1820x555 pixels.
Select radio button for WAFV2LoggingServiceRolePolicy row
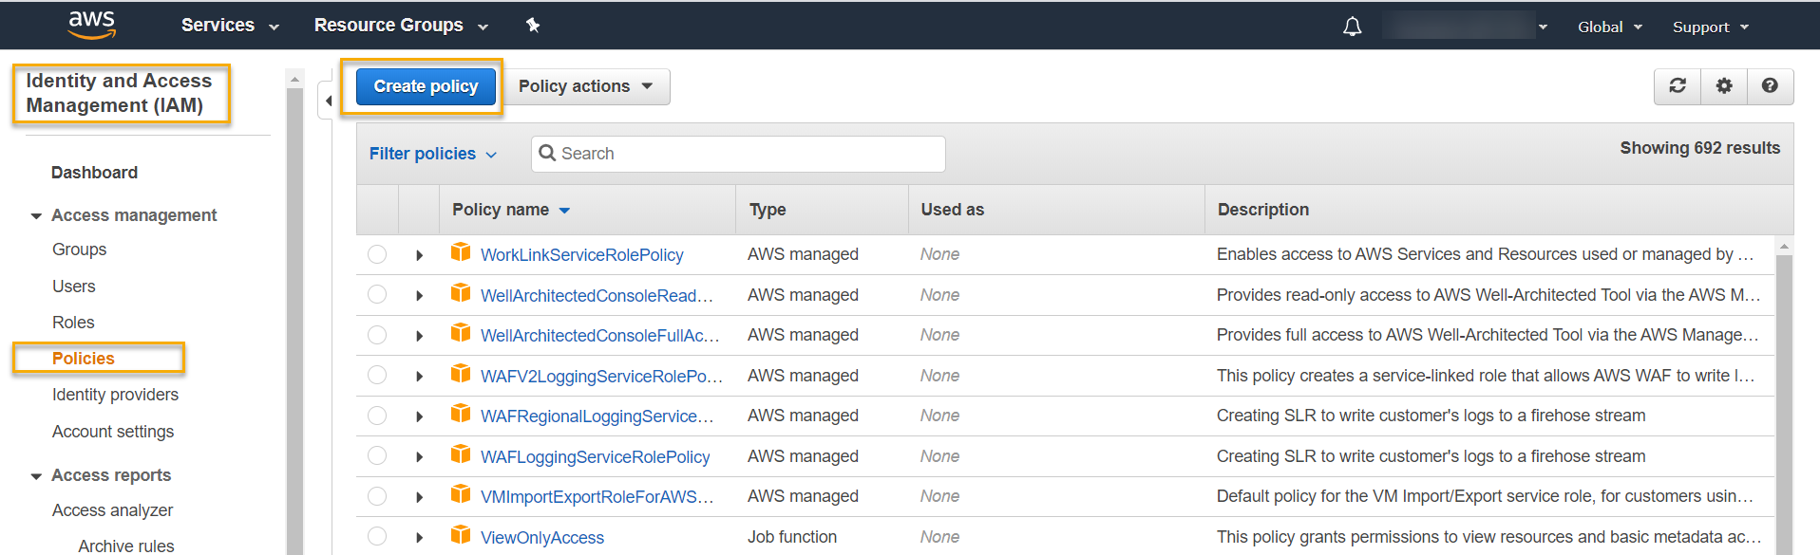[x=377, y=376]
